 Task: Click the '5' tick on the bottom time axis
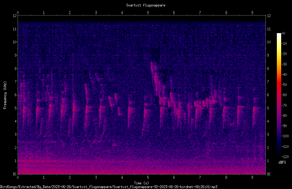pyautogui.click(x=148, y=178)
